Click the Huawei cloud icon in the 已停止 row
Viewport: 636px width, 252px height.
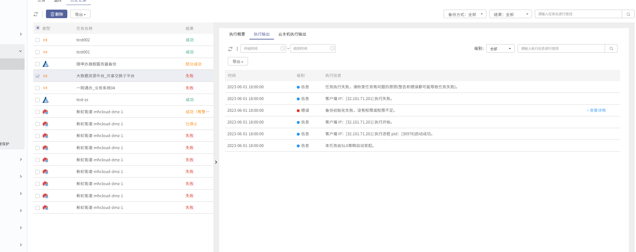point(45,124)
